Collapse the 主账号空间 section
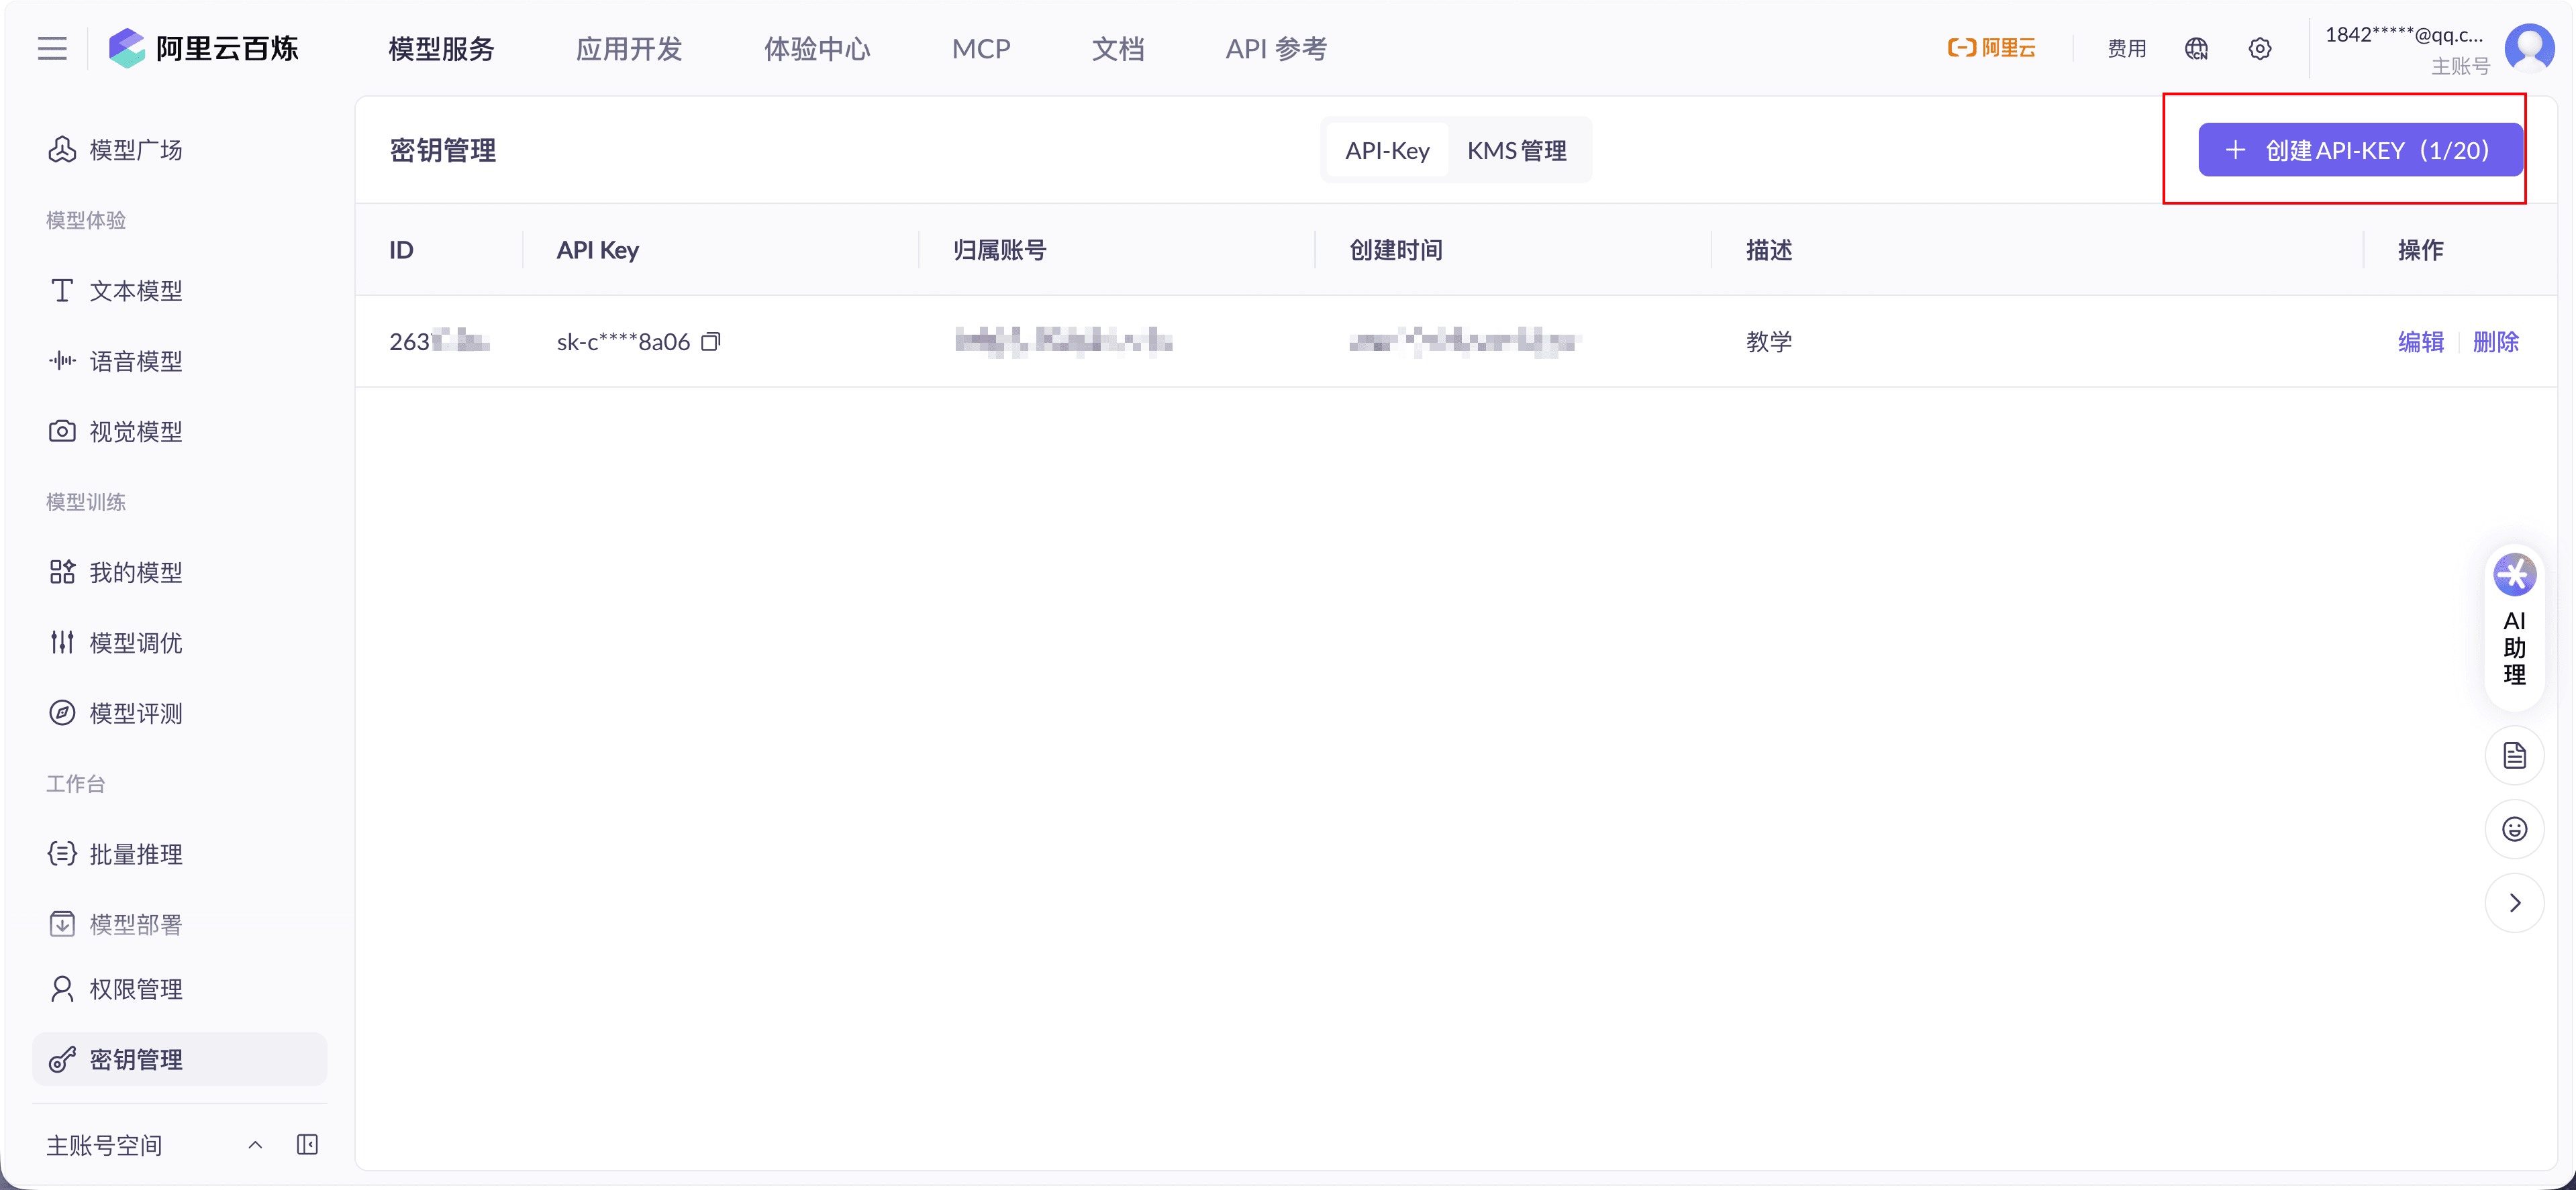The height and width of the screenshot is (1190, 2576). click(x=254, y=1145)
